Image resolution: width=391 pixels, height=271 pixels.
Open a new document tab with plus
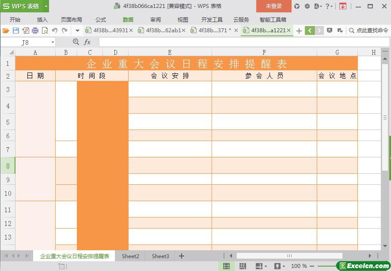pyautogui.click(x=299, y=31)
